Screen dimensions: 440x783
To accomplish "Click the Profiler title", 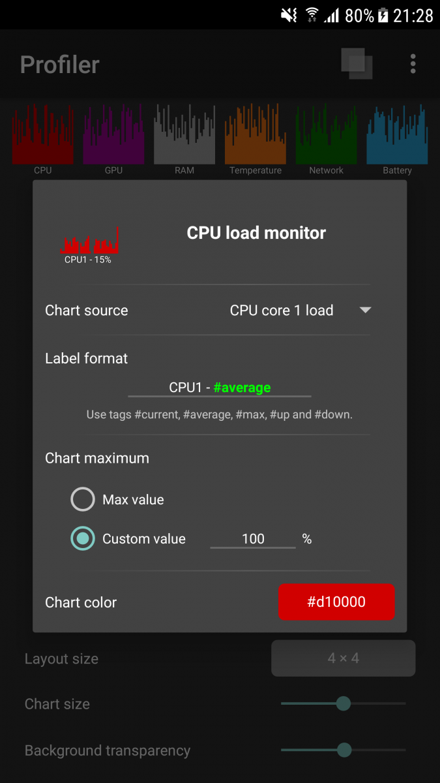I will coord(59,63).
